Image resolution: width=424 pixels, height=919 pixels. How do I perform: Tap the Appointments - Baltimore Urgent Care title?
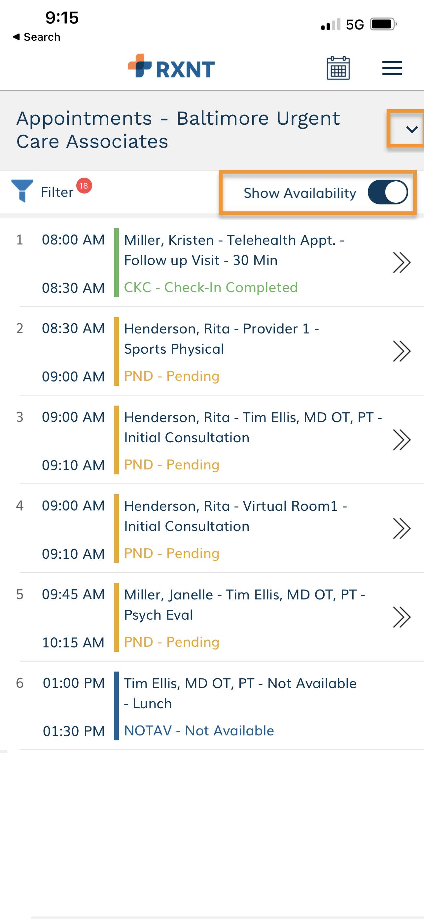[x=178, y=130]
